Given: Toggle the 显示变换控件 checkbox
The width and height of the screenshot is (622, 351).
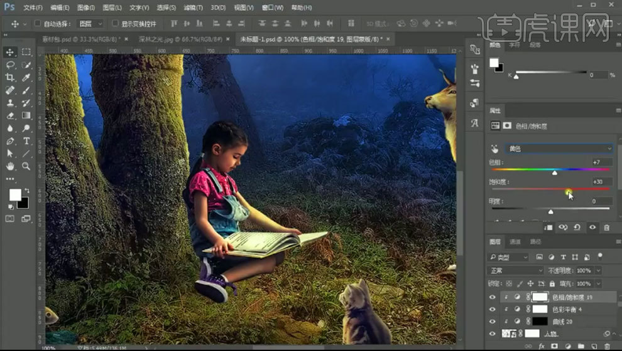Looking at the screenshot, I should point(115,23).
